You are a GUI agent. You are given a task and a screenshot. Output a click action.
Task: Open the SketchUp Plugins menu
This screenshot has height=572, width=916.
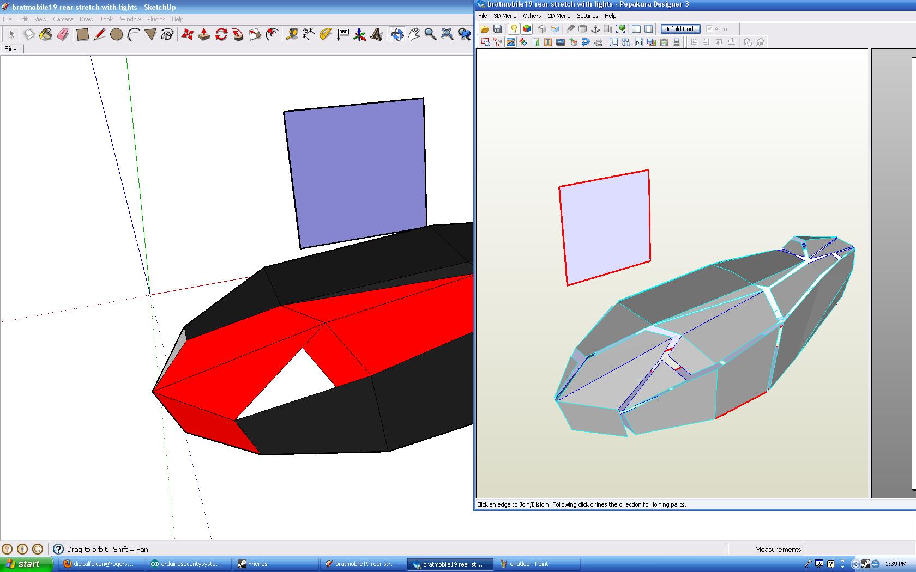tap(156, 19)
